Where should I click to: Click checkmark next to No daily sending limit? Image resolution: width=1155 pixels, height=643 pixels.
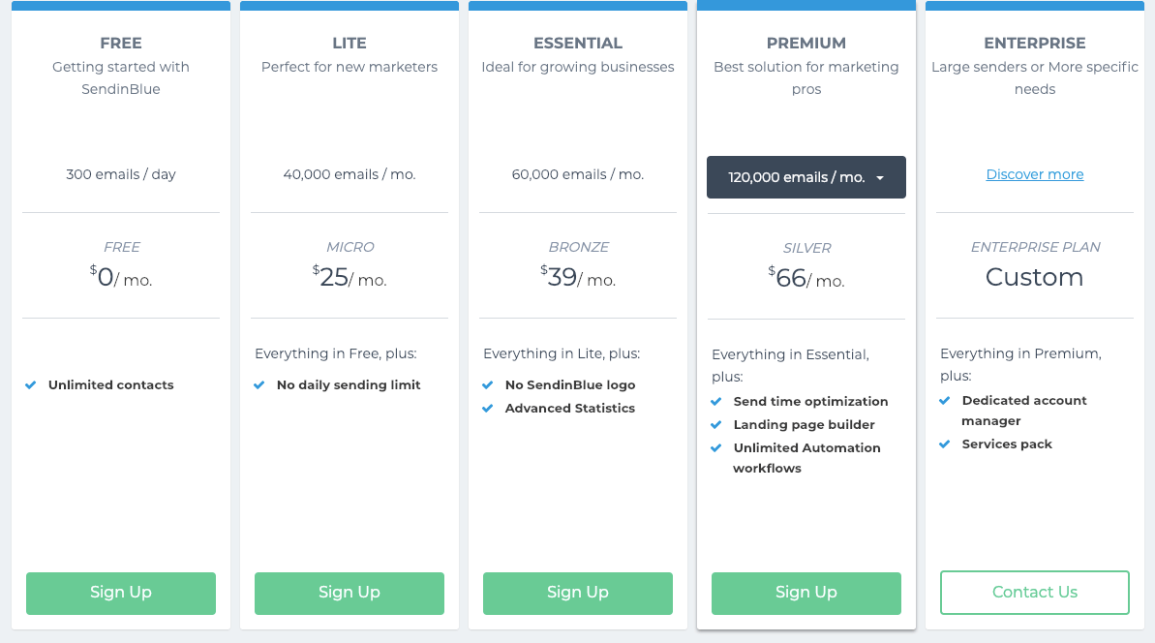pyautogui.click(x=259, y=385)
